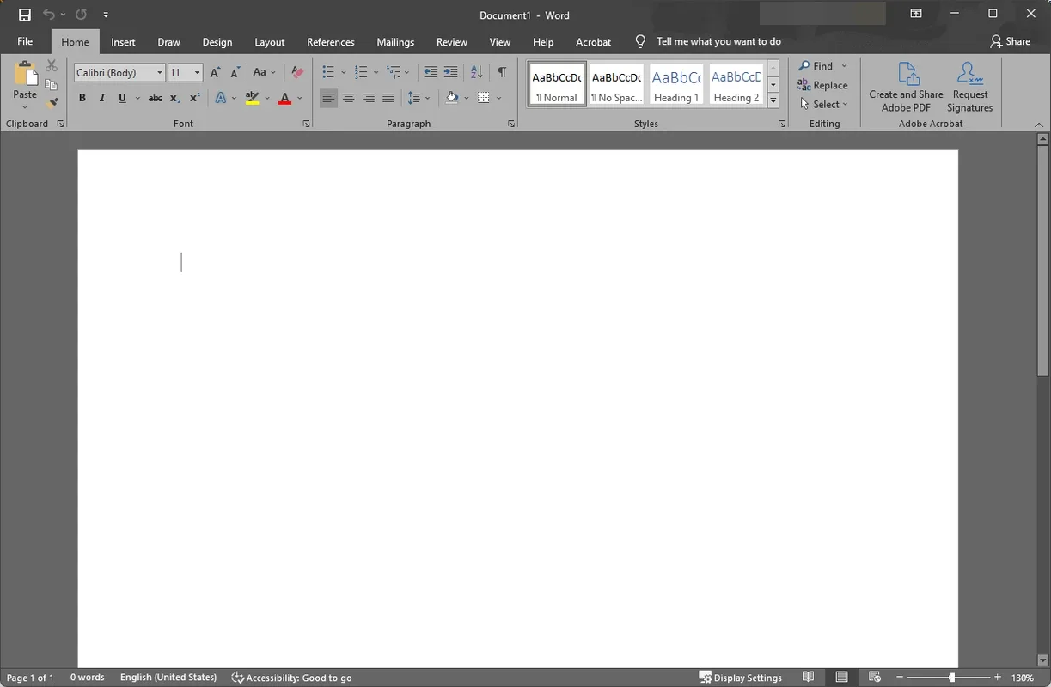Viewport: 1051px width, 687px height.
Task: Sort the selected text
Action: point(475,72)
